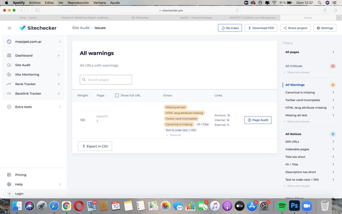This screenshot has width=342, height=214.
Task: Expand Show zero issues under All Criticals
Action: point(297,72)
